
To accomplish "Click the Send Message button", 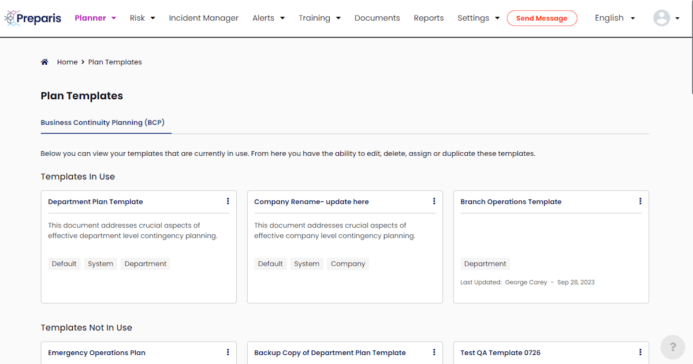I will 542,18.
